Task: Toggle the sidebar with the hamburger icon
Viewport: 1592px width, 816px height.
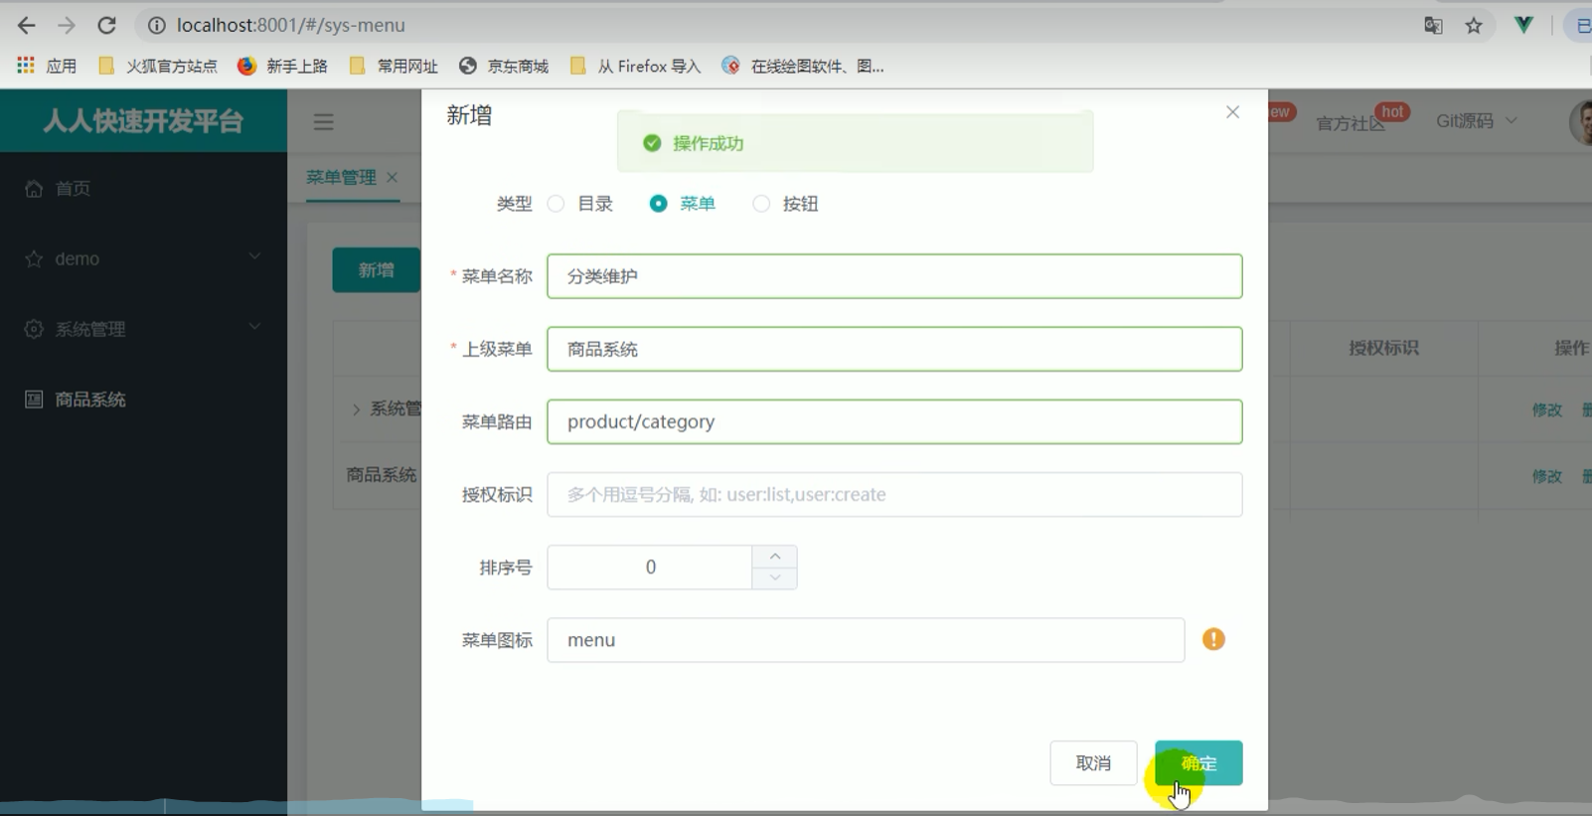Action: tap(323, 122)
